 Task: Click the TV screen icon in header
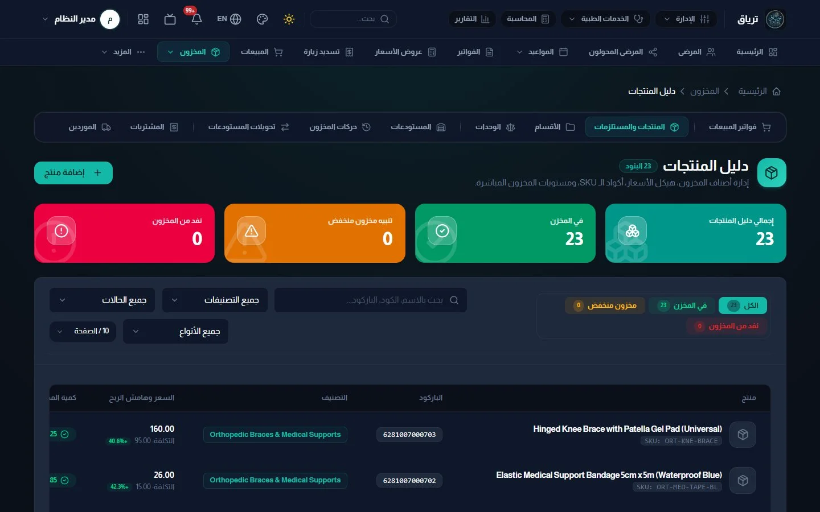pos(170,19)
